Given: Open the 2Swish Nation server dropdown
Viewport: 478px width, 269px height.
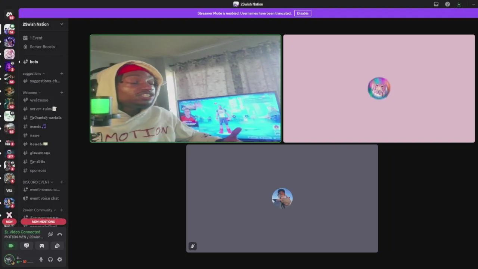Looking at the screenshot, I should (x=43, y=24).
